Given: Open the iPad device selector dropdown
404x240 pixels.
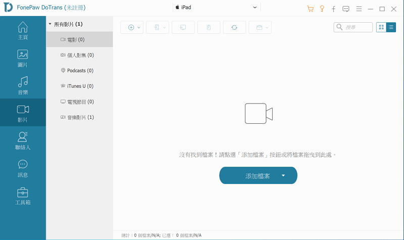Looking at the screenshot, I should pyautogui.click(x=217, y=7).
